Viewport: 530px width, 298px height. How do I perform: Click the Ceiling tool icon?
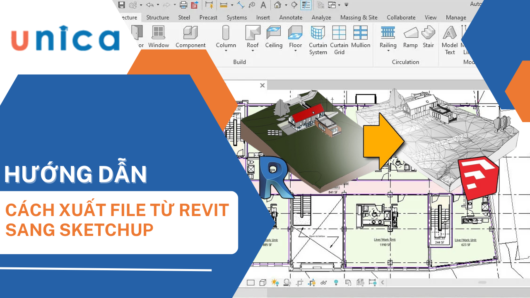[x=274, y=32]
